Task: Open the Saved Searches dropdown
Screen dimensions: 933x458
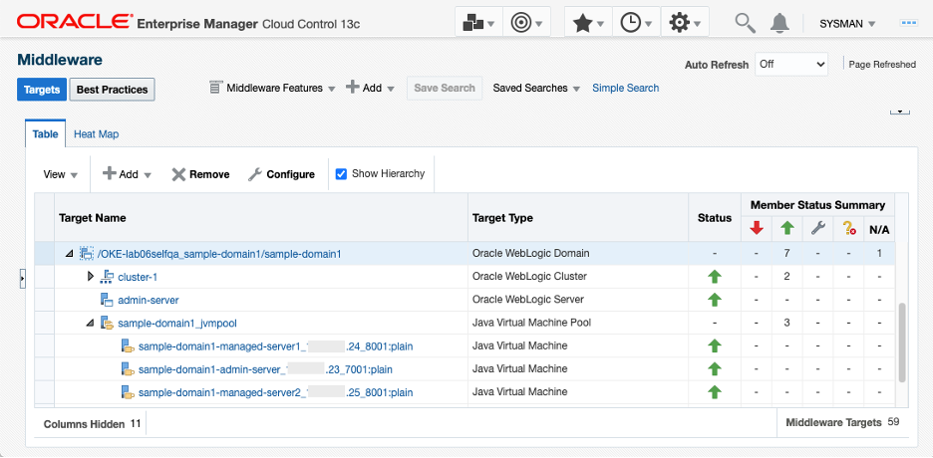Action: 536,88
